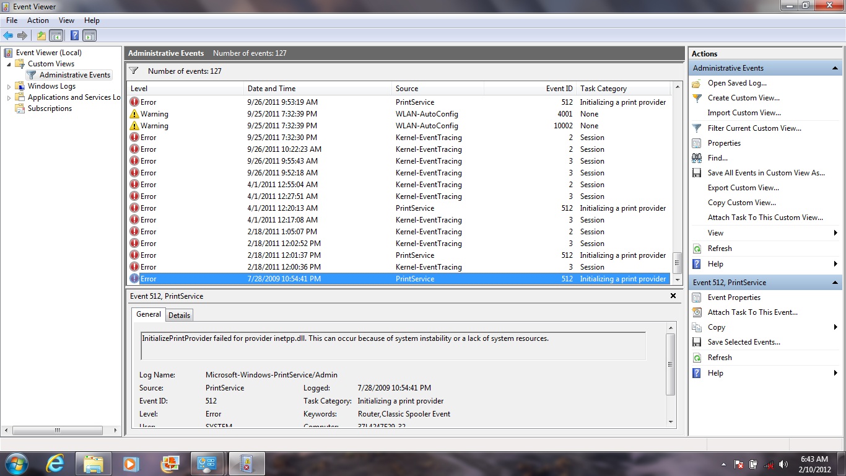846x476 pixels.
Task: Open the View menu in the menu bar
Action: point(66,20)
